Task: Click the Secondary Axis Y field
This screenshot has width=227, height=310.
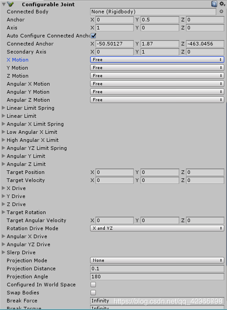Action: pyautogui.click(x=160, y=52)
